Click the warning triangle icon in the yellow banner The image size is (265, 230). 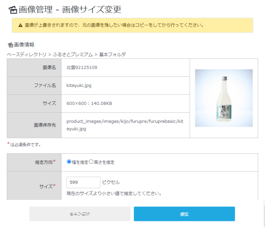(x=20, y=25)
